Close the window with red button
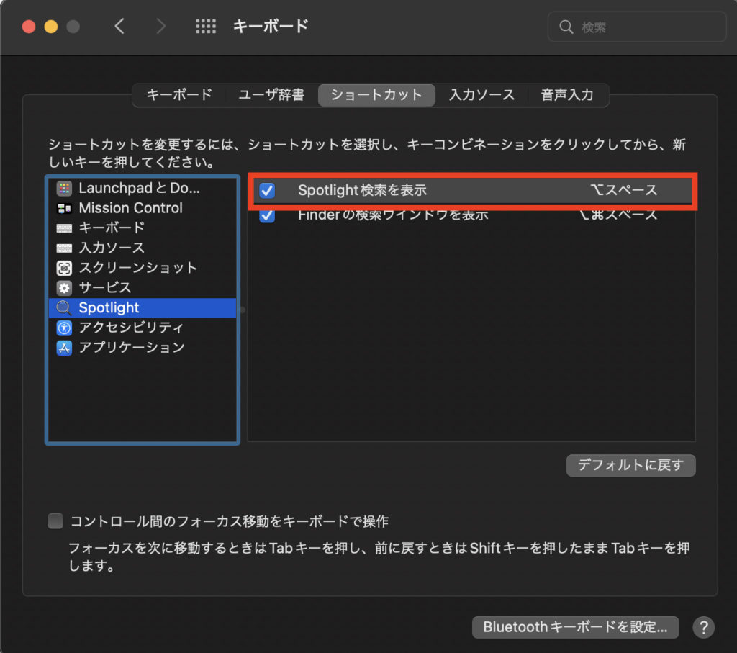The width and height of the screenshot is (737, 653). click(x=29, y=27)
